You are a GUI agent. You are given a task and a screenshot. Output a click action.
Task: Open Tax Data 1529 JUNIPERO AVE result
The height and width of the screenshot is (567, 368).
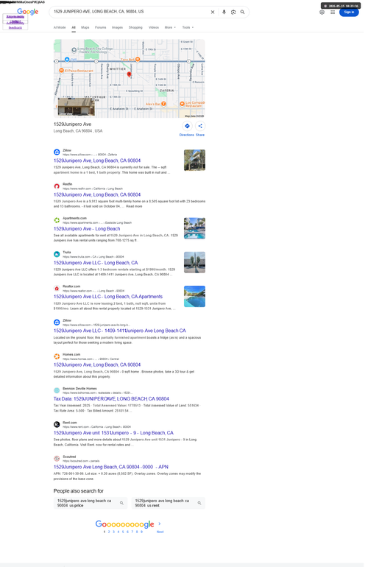[111, 399]
